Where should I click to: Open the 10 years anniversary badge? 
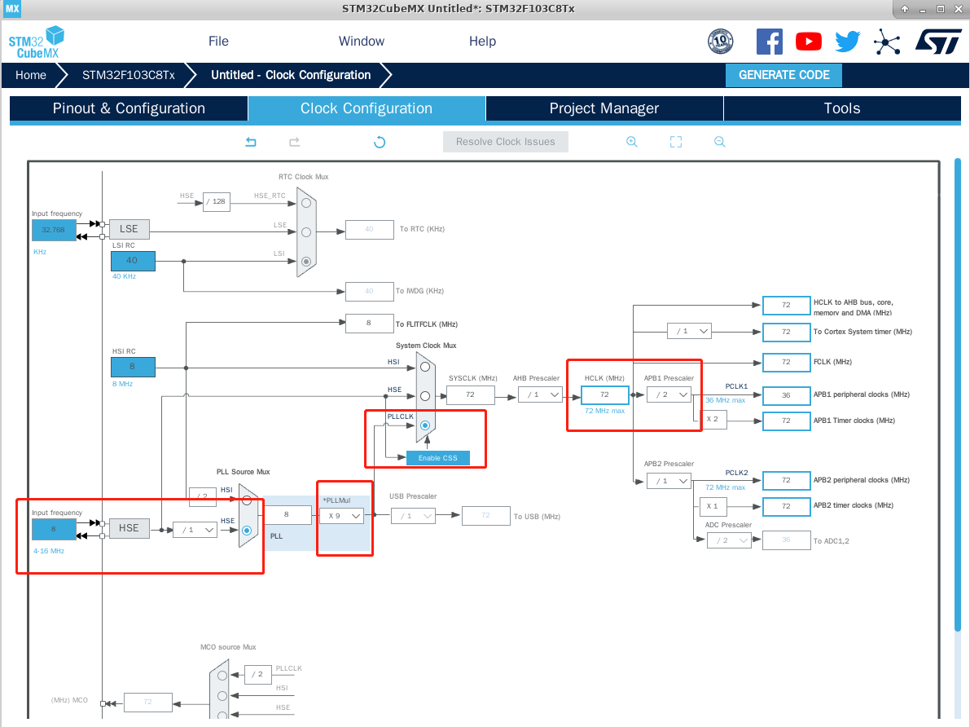point(720,42)
